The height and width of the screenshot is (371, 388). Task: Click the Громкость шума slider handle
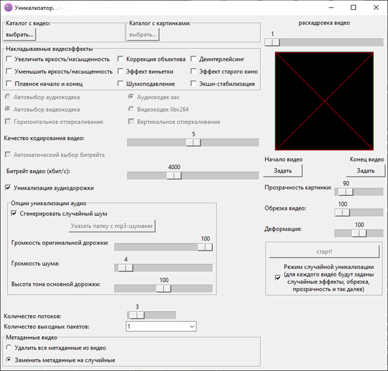tap(126, 268)
